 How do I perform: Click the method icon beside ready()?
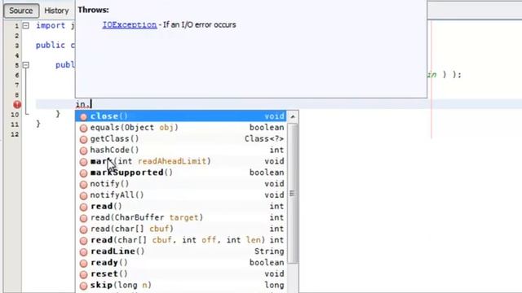(83, 263)
